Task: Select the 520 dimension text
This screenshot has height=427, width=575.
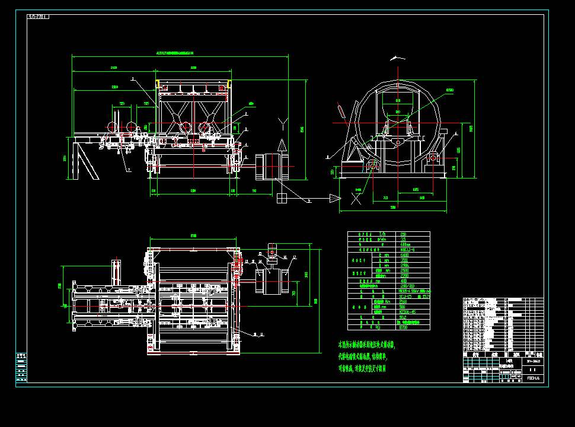Action: click(122, 103)
